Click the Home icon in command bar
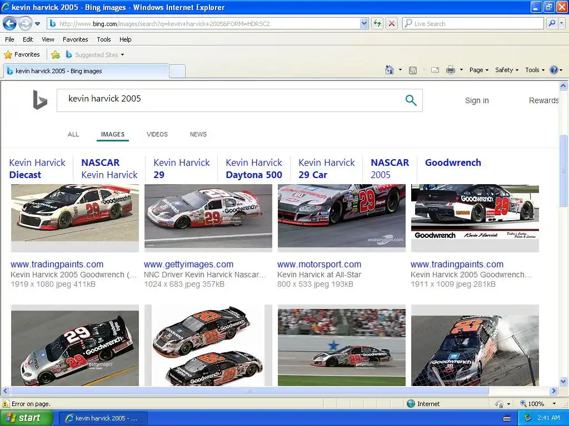The width and height of the screenshot is (569, 426). [x=390, y=70]
